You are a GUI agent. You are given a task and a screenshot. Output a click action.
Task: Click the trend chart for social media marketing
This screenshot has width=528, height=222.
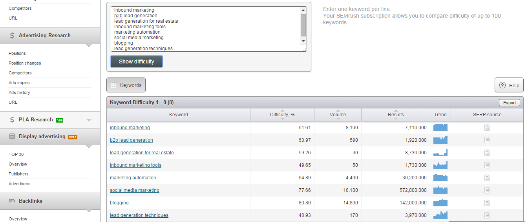click(440, 190)
